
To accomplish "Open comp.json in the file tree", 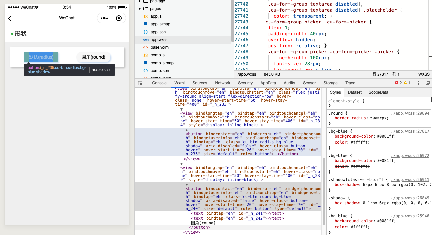I will (x=183, y=71).
